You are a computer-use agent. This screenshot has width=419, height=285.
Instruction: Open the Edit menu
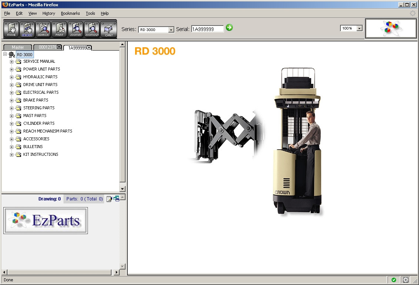[x=19, y=13]
